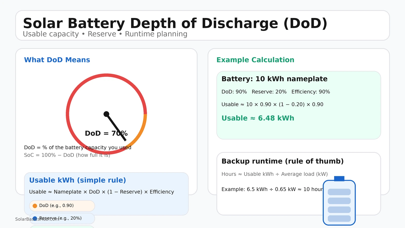Click a battery charge bar segment
The image size is (405, 228).
[x=339, y=192]
